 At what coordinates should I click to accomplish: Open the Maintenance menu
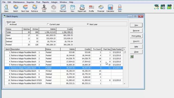pyautogui.click(x=19, y=2)
